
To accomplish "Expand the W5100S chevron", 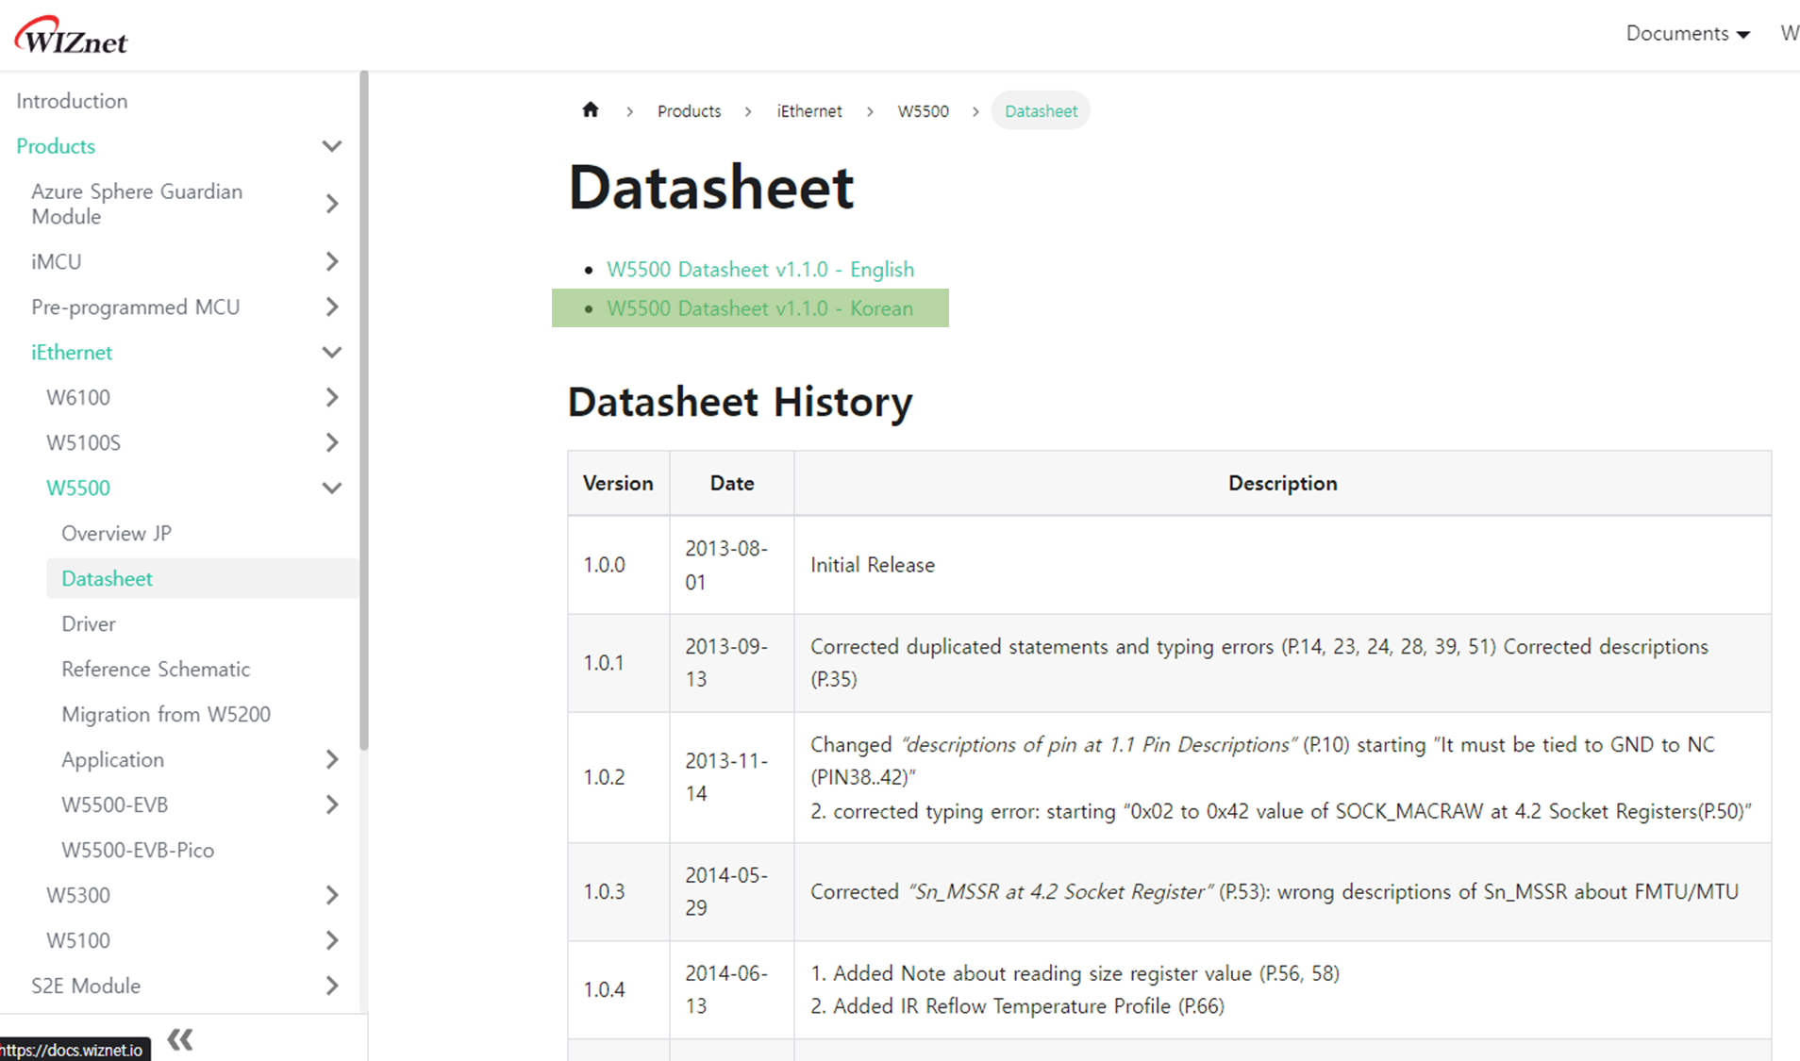I will tap(332, 442).
